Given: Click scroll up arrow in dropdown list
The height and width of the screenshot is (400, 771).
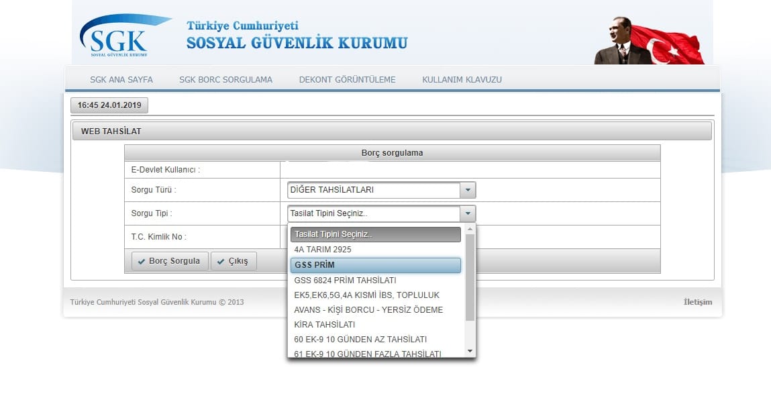Looking at the screenshot, I should [470, 230].
